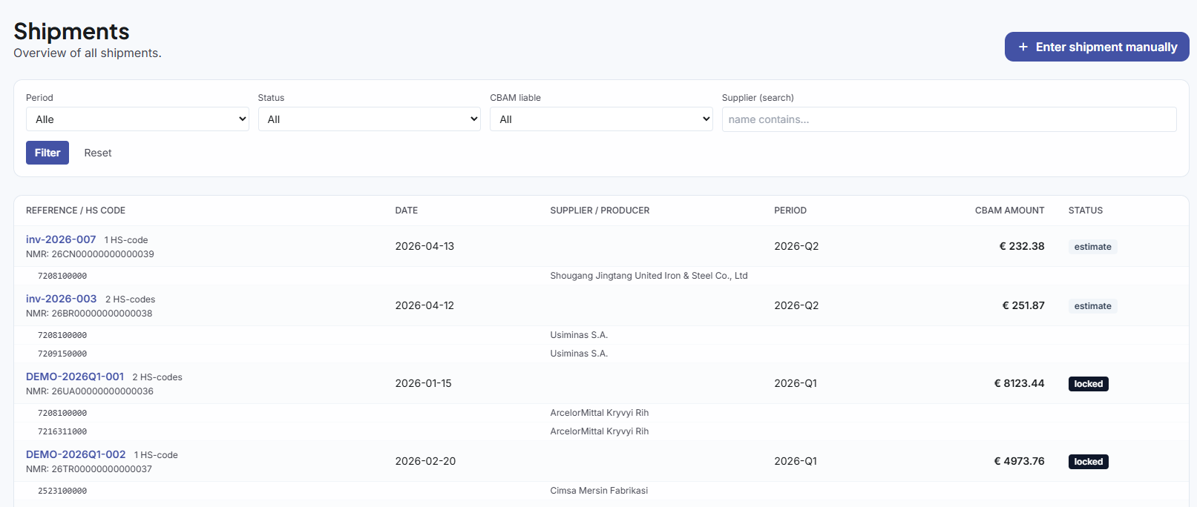Select the Cimsa Mersin Fabrikasi supplier row
1197x507 pixels.
point(598,491)
